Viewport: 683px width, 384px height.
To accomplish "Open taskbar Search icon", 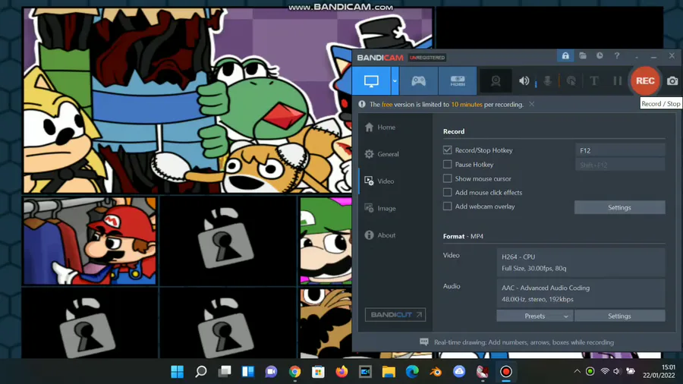I will [201, 371].
